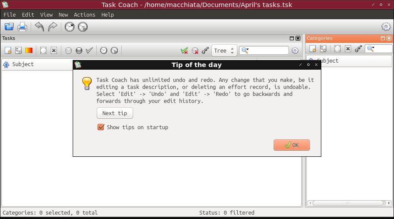
Task: Click the Edit task icon in Tasks toolbar
Action: click(x=43, y=50)
